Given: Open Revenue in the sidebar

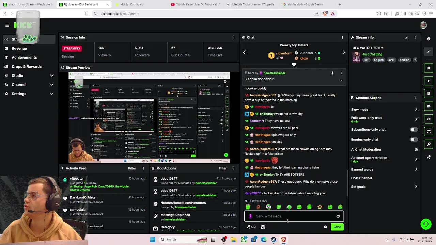Looking at the screenshot, I should [19, 48].
